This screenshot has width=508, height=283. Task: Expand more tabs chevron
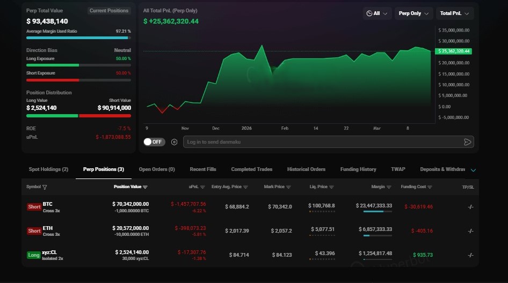coord(473,170)
